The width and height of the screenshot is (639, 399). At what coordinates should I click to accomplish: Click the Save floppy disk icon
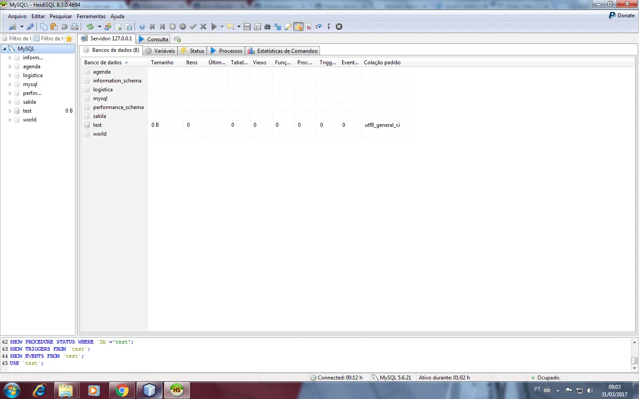247,27
